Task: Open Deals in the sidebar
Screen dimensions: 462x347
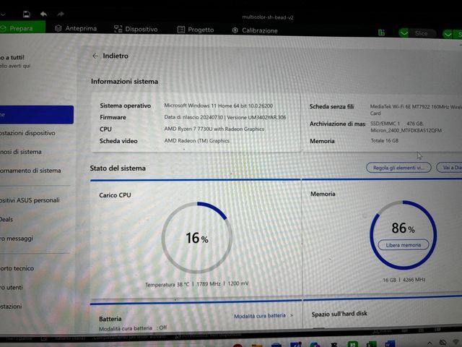Action: point(6,219)
